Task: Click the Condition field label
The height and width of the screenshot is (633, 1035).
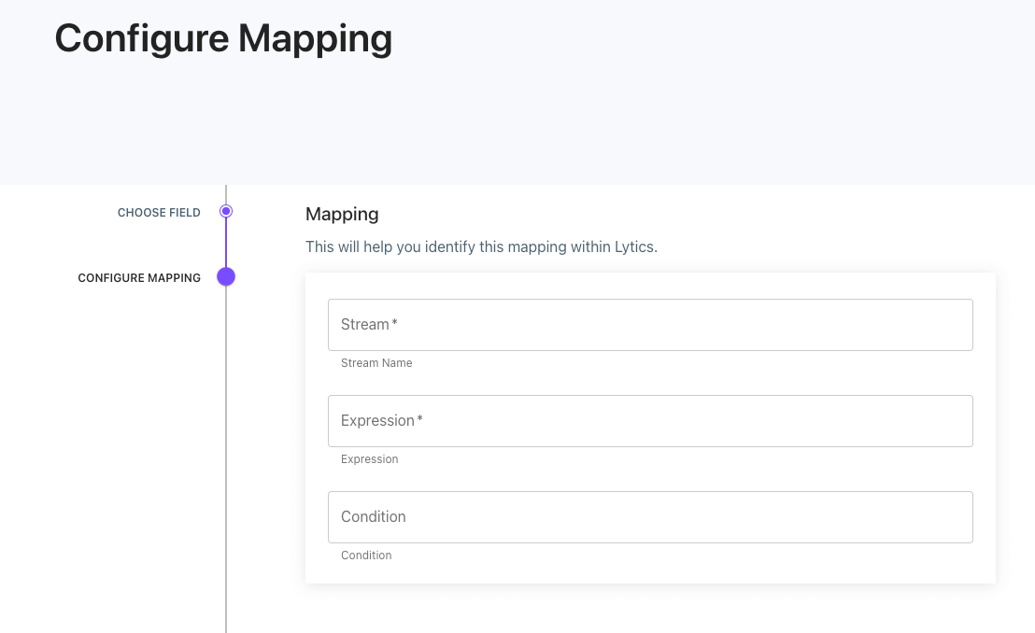Action: [373, 516]
